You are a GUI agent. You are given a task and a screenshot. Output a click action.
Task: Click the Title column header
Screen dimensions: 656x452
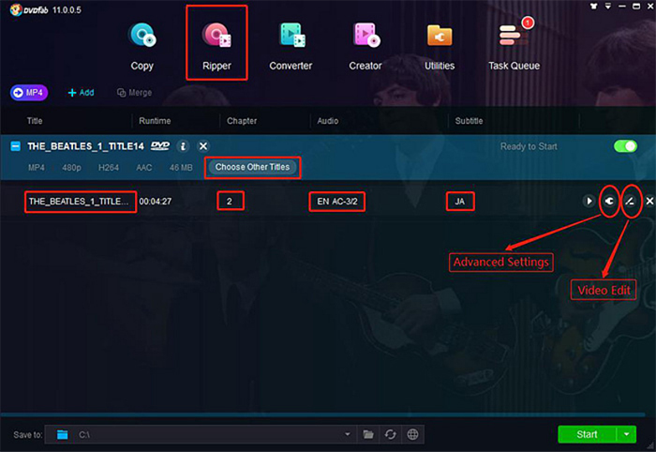point(35,121)
